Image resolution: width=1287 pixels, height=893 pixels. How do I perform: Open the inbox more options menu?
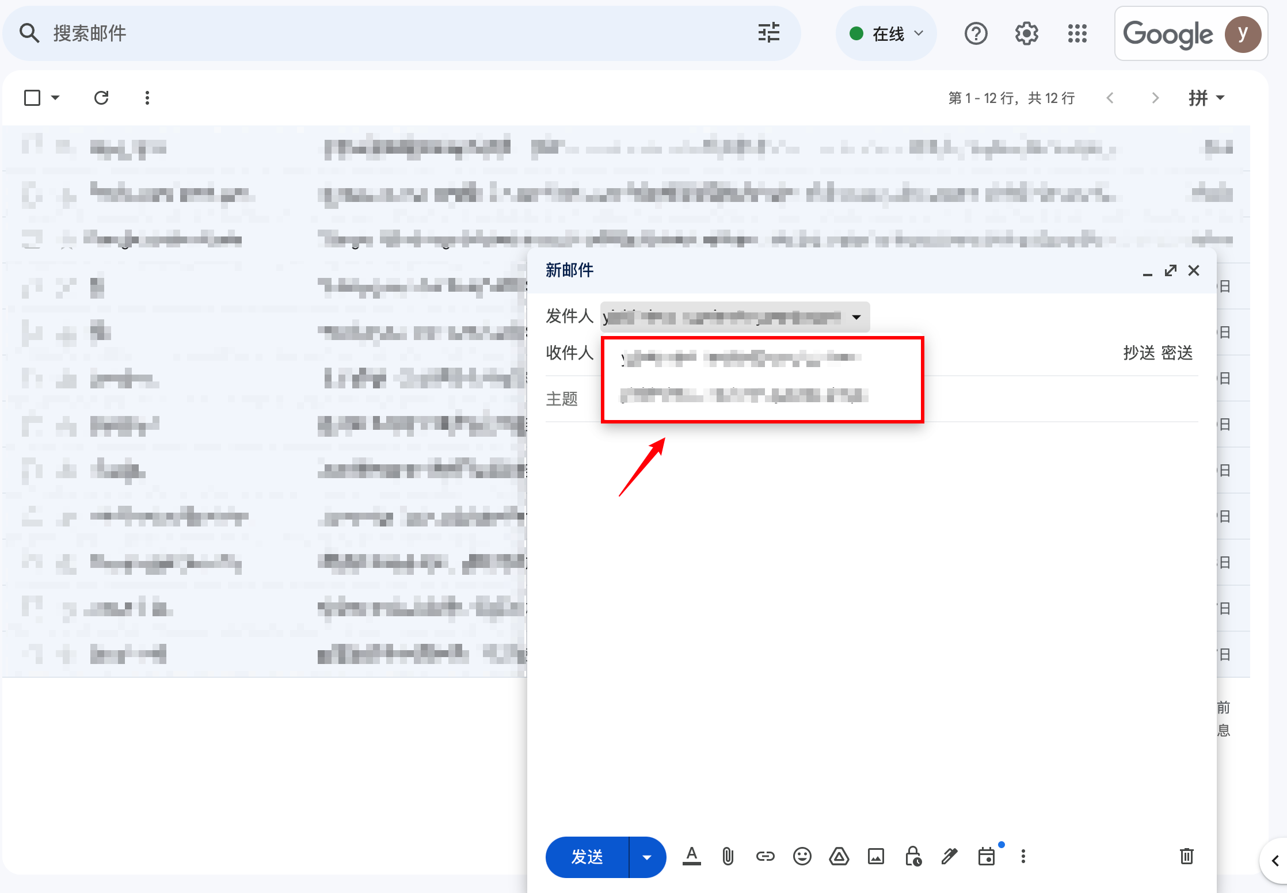point(147,98)
